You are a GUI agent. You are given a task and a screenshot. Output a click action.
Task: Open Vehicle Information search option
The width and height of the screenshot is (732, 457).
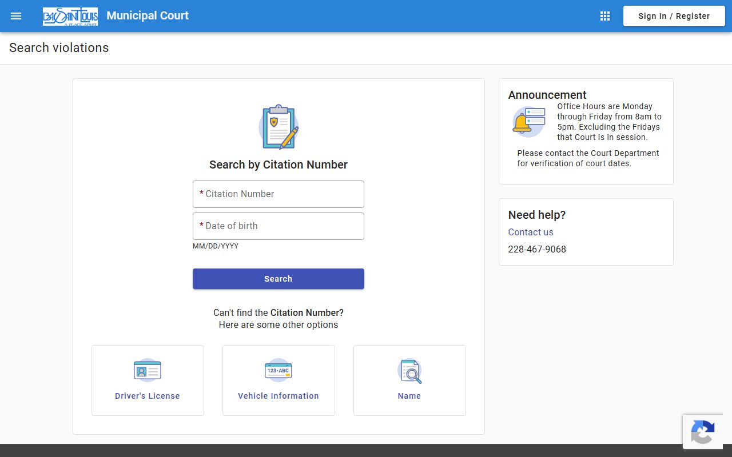[x=279, y=380]
